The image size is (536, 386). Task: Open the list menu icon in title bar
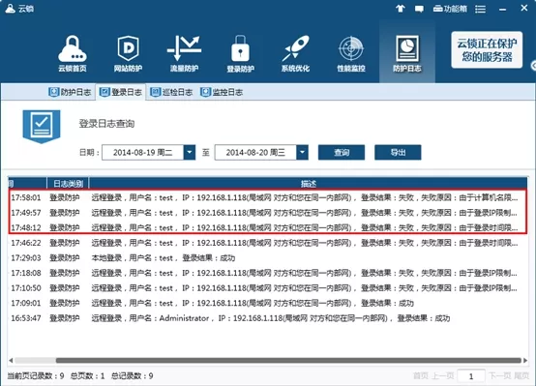coord(480,9)
